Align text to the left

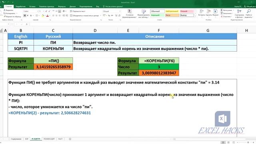click(x=54, y=16)
